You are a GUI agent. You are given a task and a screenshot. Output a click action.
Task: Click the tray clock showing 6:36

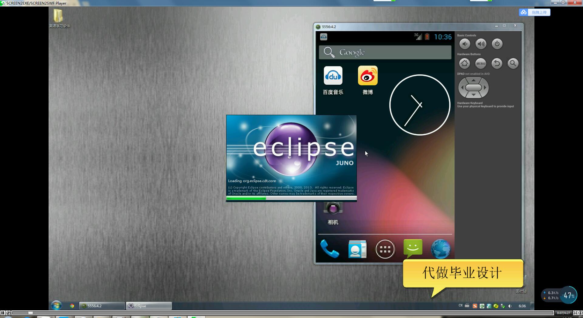(522, 306)
